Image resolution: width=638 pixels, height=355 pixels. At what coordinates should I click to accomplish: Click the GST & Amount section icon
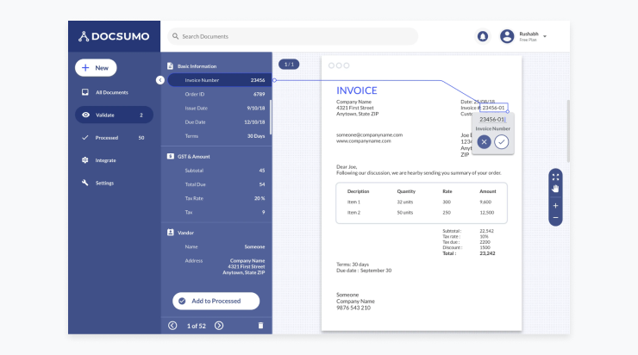pyautogui.click(x=170, y=156)
